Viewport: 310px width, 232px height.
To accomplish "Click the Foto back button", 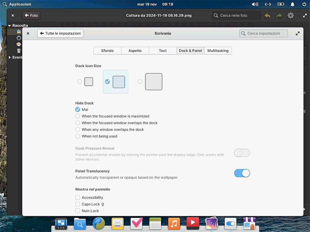I will click(x=31, y=15).
